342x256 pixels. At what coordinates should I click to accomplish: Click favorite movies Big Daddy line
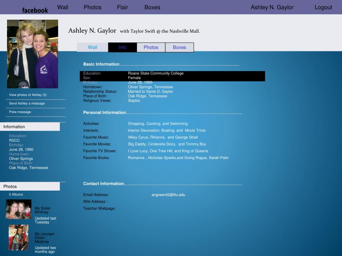click(167, 144)
